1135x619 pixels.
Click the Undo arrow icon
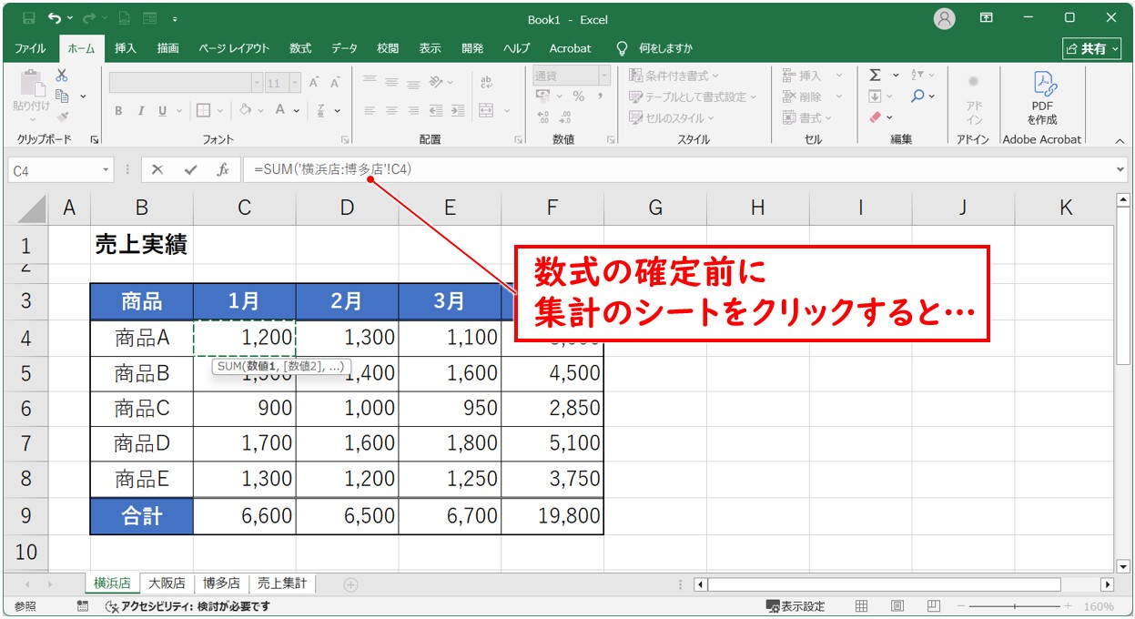[x=56, y=18]
